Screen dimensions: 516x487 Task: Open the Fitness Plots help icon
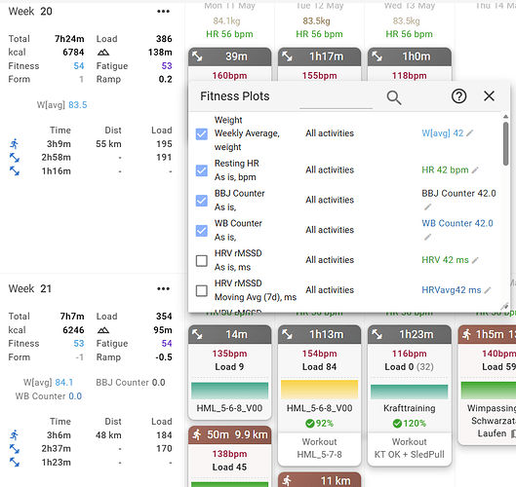458,96
